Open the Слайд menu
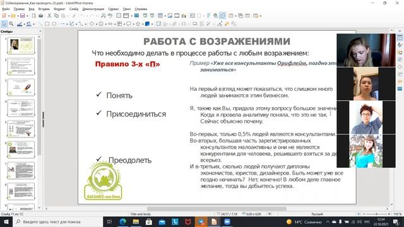The image size is (404, 227). pos(74,9)
